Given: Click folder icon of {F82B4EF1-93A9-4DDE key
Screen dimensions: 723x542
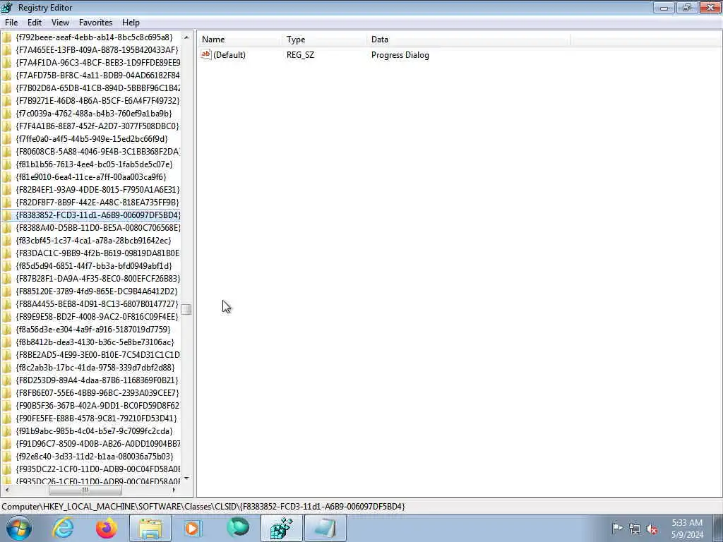Looking at the screenshot, I should [6, 189].
